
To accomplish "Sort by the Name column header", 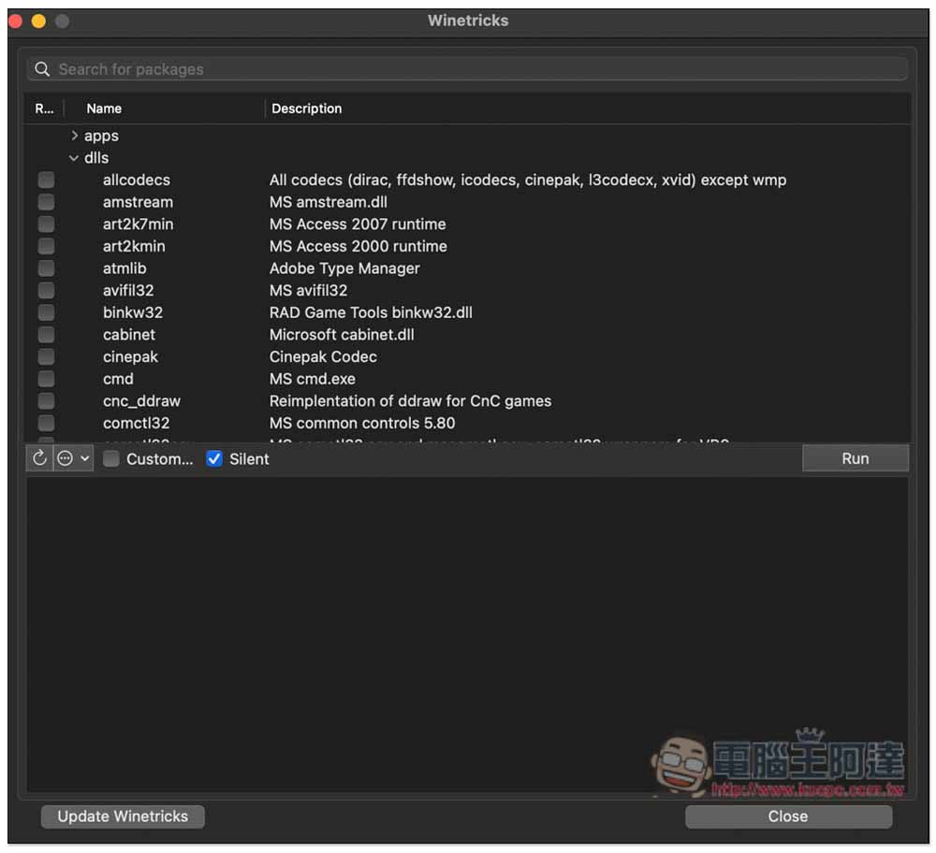I will (104, 108).
